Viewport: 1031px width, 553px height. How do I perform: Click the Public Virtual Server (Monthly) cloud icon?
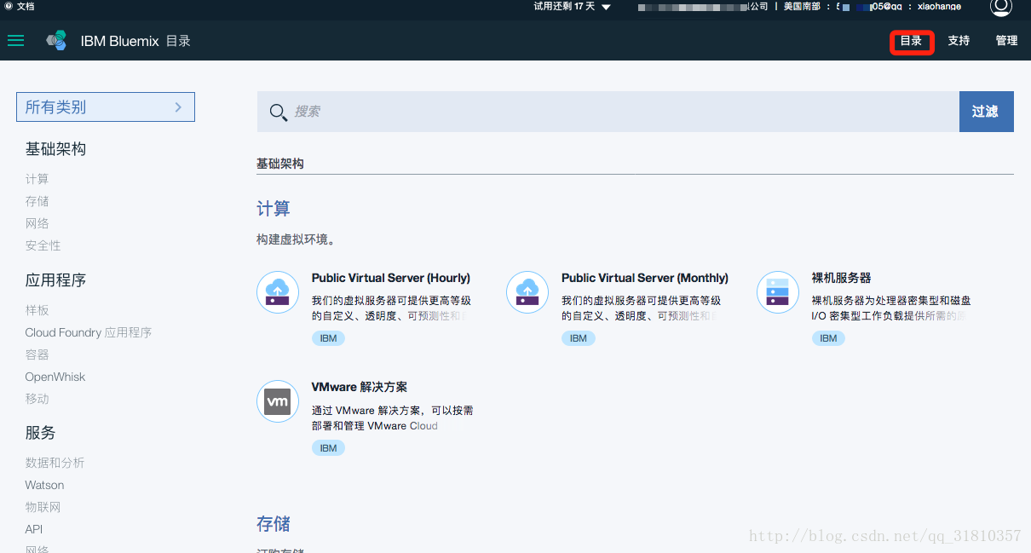(527, 292)
